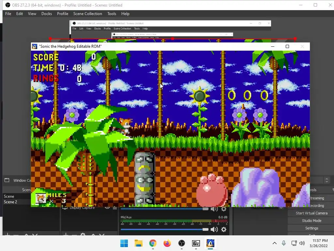Open the system volume tray icon
334x251 pixels.
[302, 243]
